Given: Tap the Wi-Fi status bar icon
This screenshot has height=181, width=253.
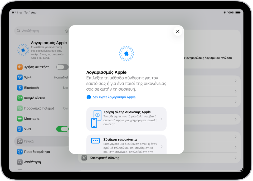Looking at the screenshot, I should tap(225, 13).
